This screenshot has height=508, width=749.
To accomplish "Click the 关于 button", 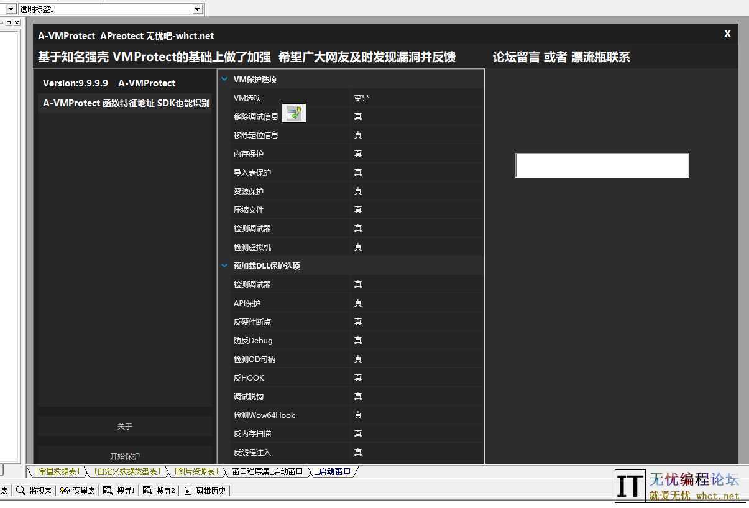I will [125, 427].
